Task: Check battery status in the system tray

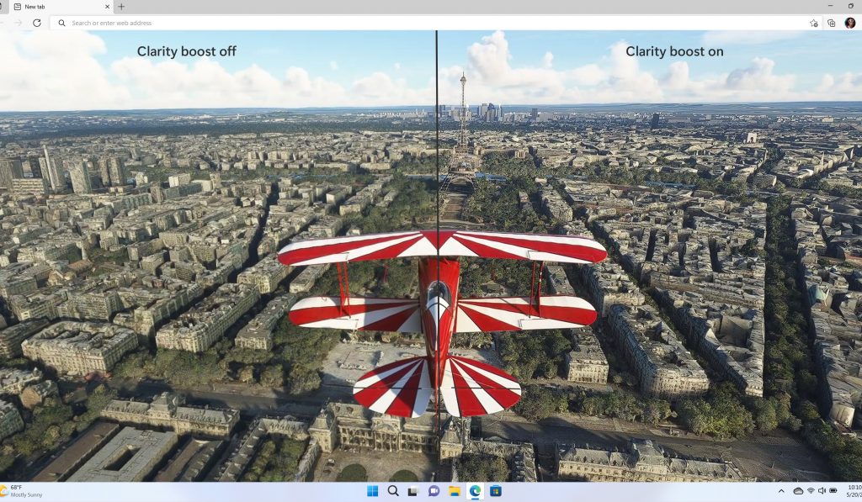Action: (833, 490)
